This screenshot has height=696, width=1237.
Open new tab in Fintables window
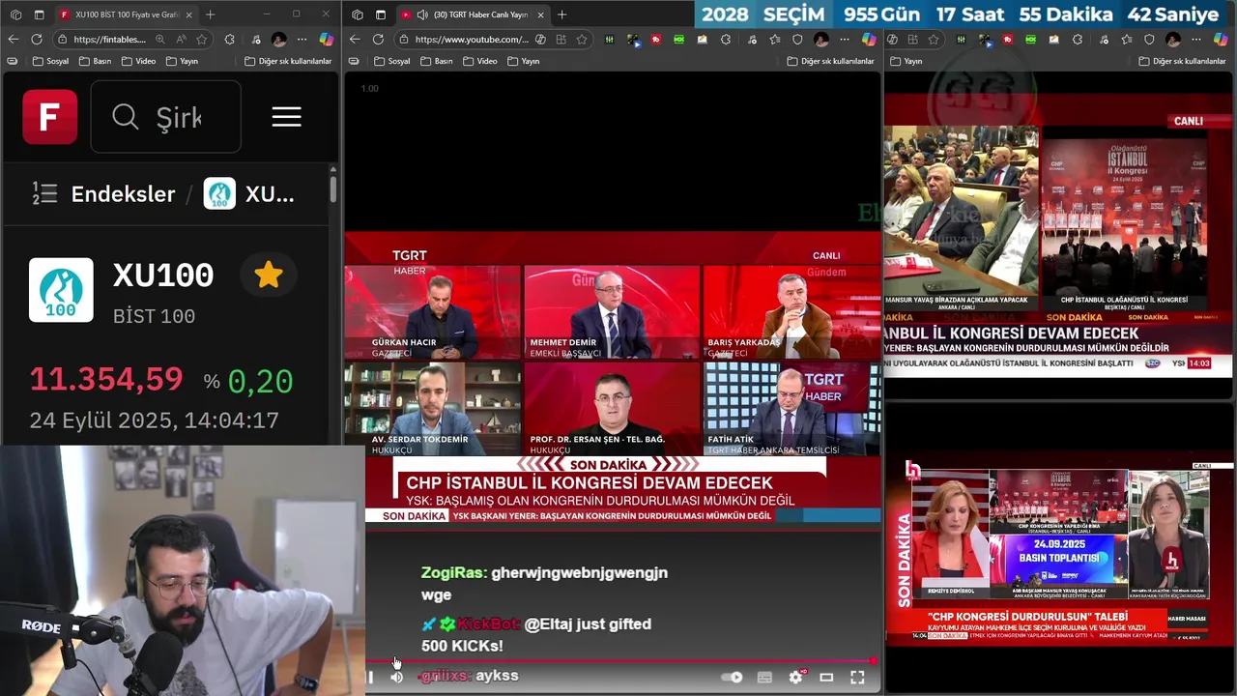point(211,14)
